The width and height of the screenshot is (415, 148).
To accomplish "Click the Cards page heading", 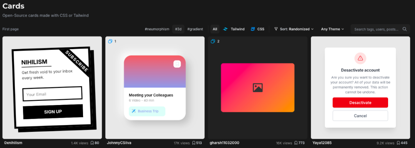I will pyautogui.click(x=13, y=6).
